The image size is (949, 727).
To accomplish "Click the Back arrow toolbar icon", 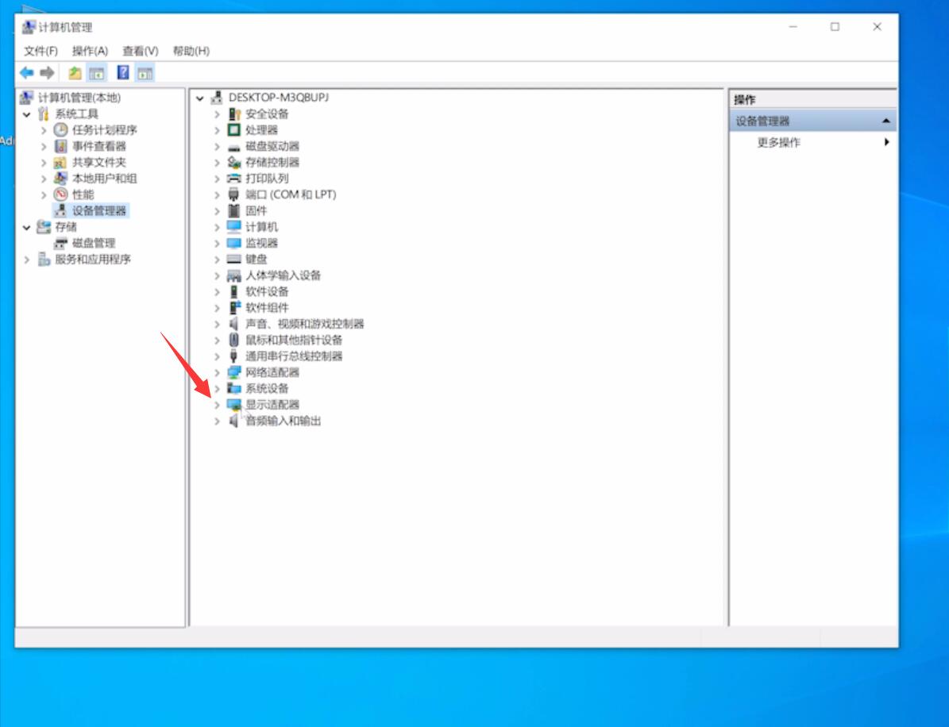I will (27, 73).
